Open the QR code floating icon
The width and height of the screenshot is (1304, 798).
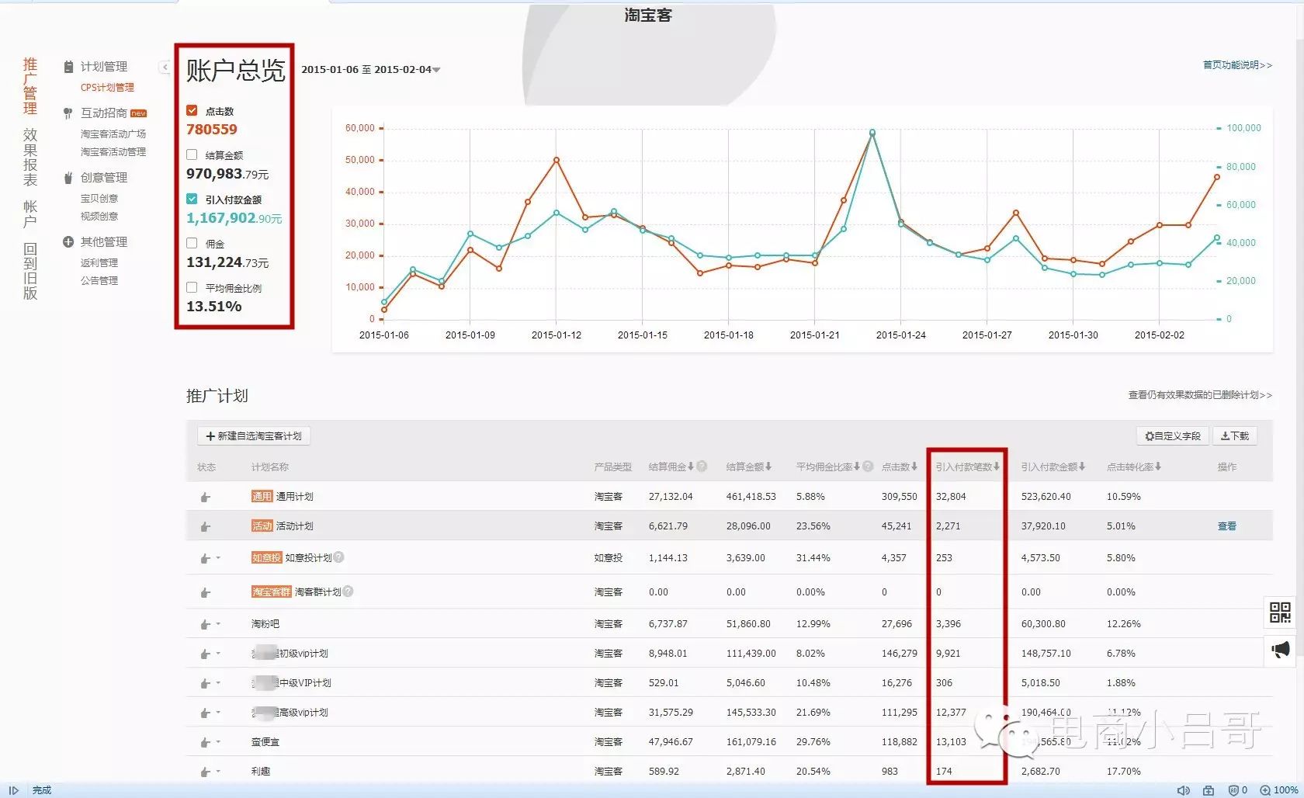(x=1280, y=612)
